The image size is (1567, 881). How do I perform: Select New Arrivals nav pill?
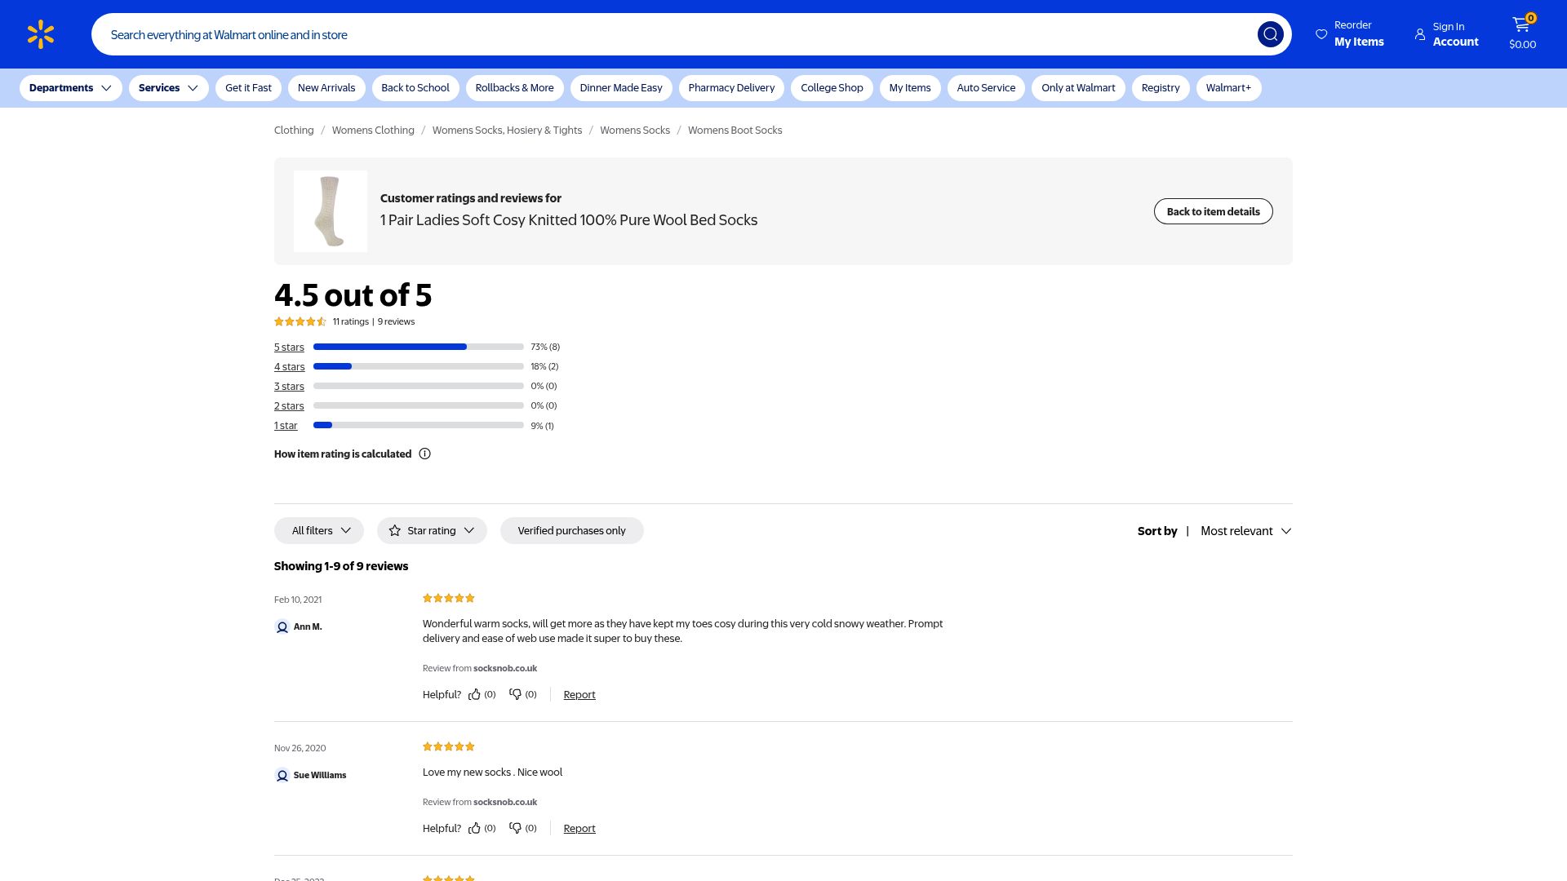[x=326, y=88]
